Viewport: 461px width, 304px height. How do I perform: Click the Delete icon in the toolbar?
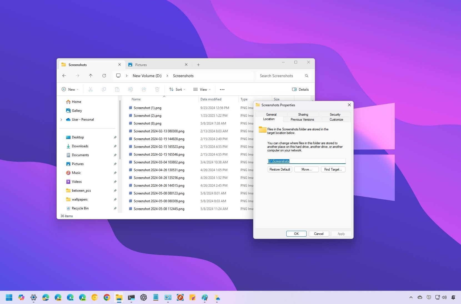[x=157, y=89]
